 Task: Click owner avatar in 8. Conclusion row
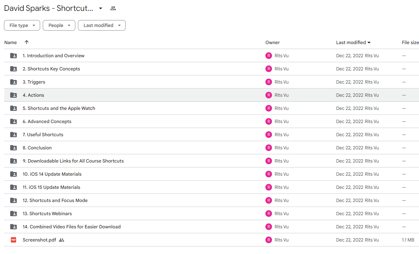coord(269,148)
